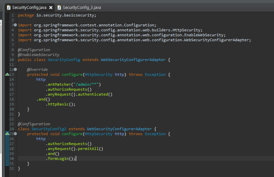
Task: Click the permitAll method call
Action: (88, 149)
